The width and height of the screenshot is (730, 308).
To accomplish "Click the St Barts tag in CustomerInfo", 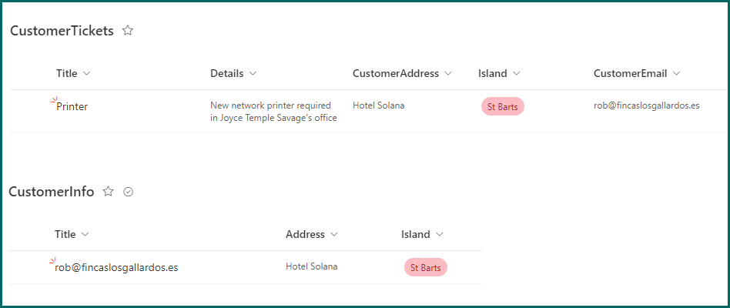I will click(x=425, y=268).
